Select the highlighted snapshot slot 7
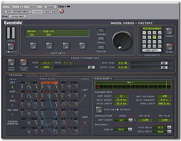 [x=155, y=37]
